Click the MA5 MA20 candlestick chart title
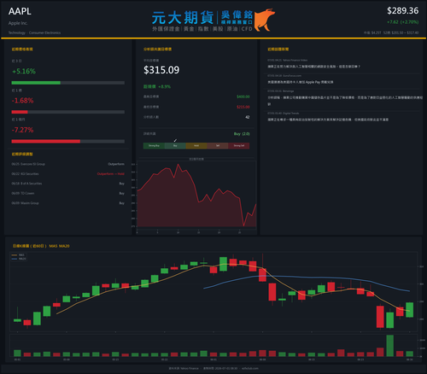Image resolution: width=427 pixels, height=374 pixels. (x=41, y=246)
